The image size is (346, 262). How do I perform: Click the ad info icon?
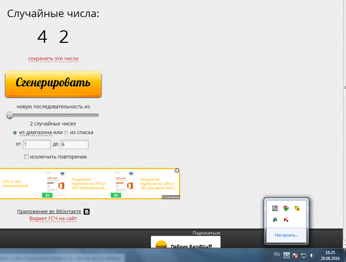pos(177,171)
